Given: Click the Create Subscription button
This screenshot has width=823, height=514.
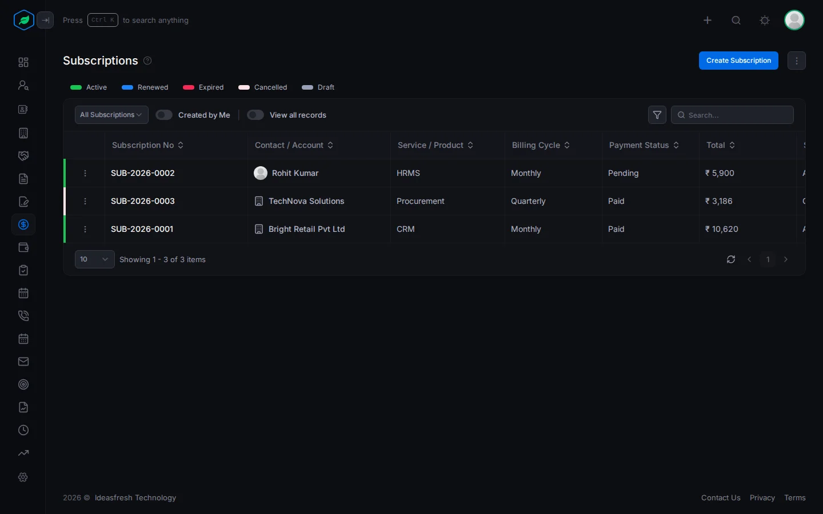Looking at the screenshot, I should [738, 61].
